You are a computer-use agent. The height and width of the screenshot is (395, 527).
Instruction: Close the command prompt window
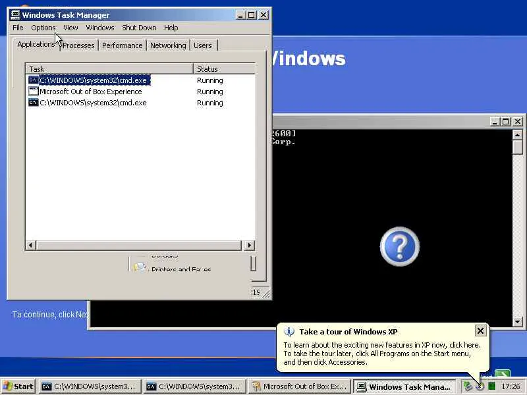[x=518, y=122]
